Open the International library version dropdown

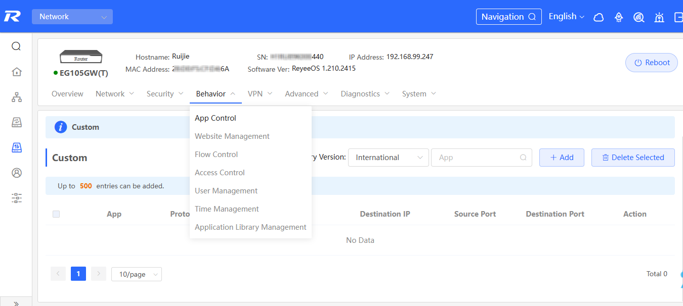click(x=388, y=158)
